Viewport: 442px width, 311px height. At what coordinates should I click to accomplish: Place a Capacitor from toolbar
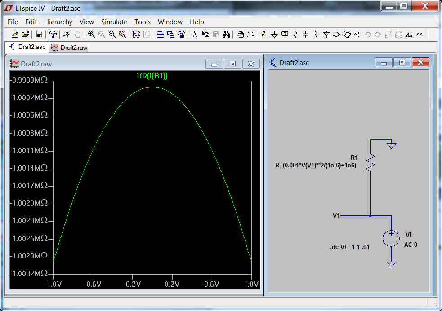(306, 35)
